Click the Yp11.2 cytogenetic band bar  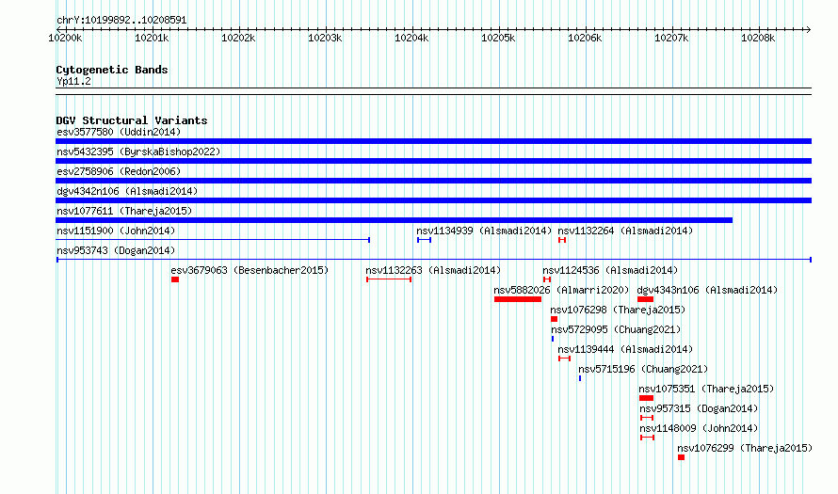[433, 91]
